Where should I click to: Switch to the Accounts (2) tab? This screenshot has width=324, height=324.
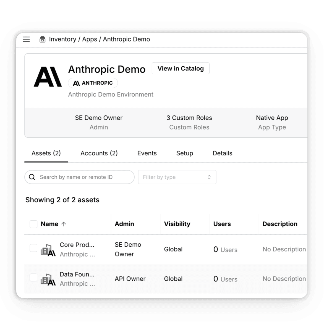(99, 153)
